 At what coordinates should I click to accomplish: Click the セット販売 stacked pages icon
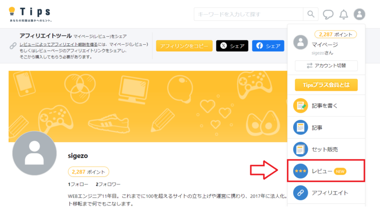click(301, 149)
